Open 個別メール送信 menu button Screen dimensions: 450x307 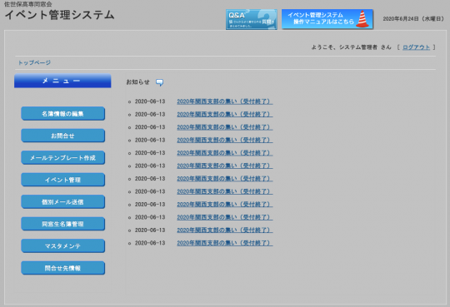click(62, 202)
